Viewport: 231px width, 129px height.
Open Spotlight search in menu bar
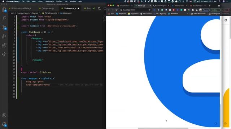tap(220, 1)
